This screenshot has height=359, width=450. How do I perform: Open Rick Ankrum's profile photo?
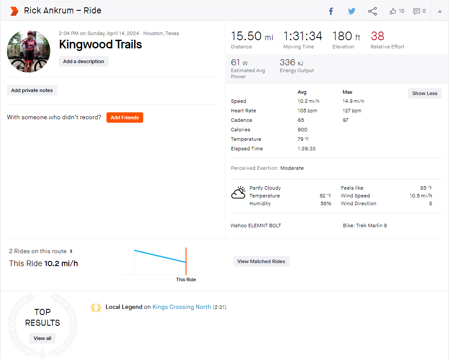29,51
